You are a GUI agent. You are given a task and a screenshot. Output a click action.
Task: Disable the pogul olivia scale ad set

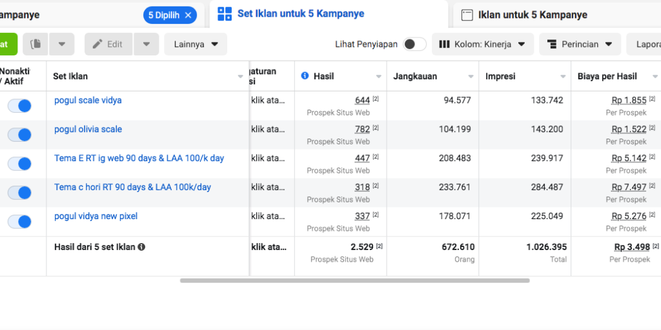[19, 135]
